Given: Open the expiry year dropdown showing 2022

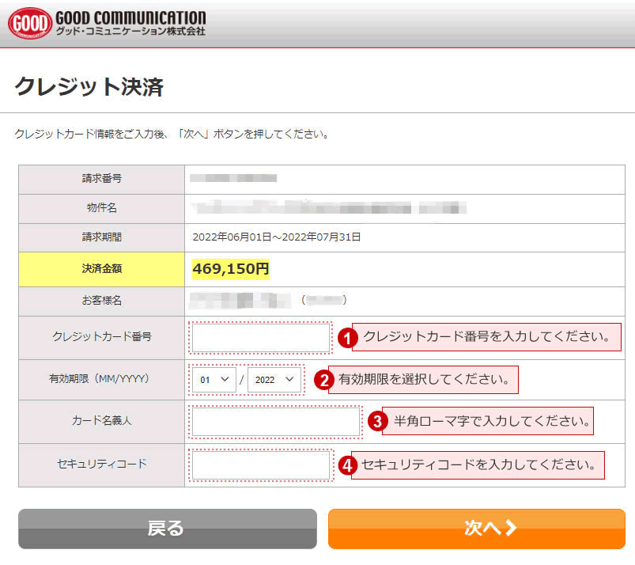Looking at the screenshot, I should click(274, 380).
